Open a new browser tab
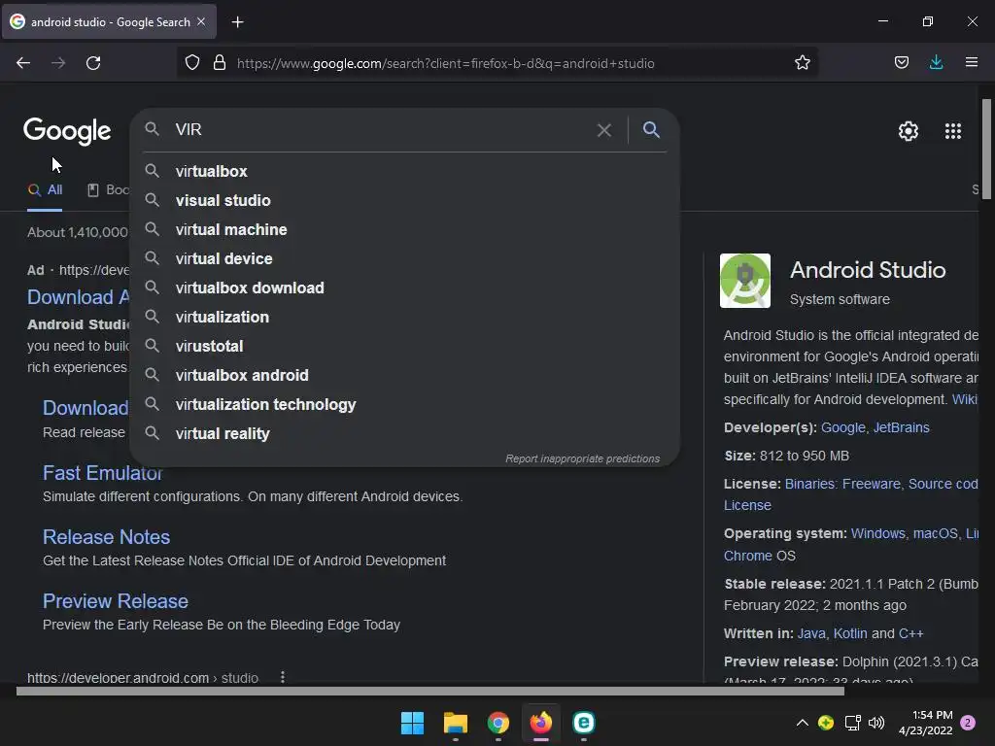The width and height of the screenshot is (995, 746). point(237,22)
